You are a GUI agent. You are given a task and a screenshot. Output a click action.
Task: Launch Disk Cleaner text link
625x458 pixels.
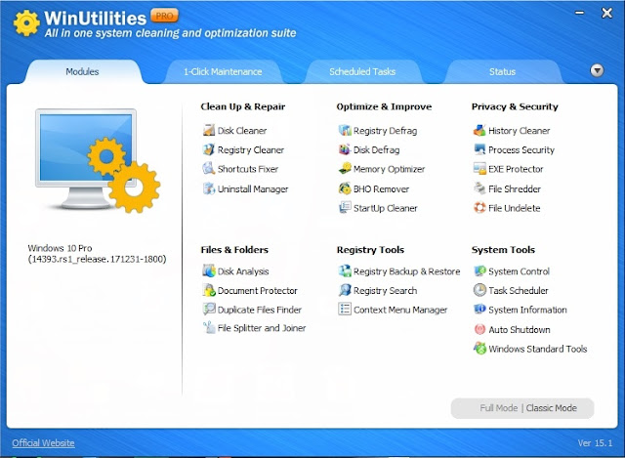[x=242, y=130]
